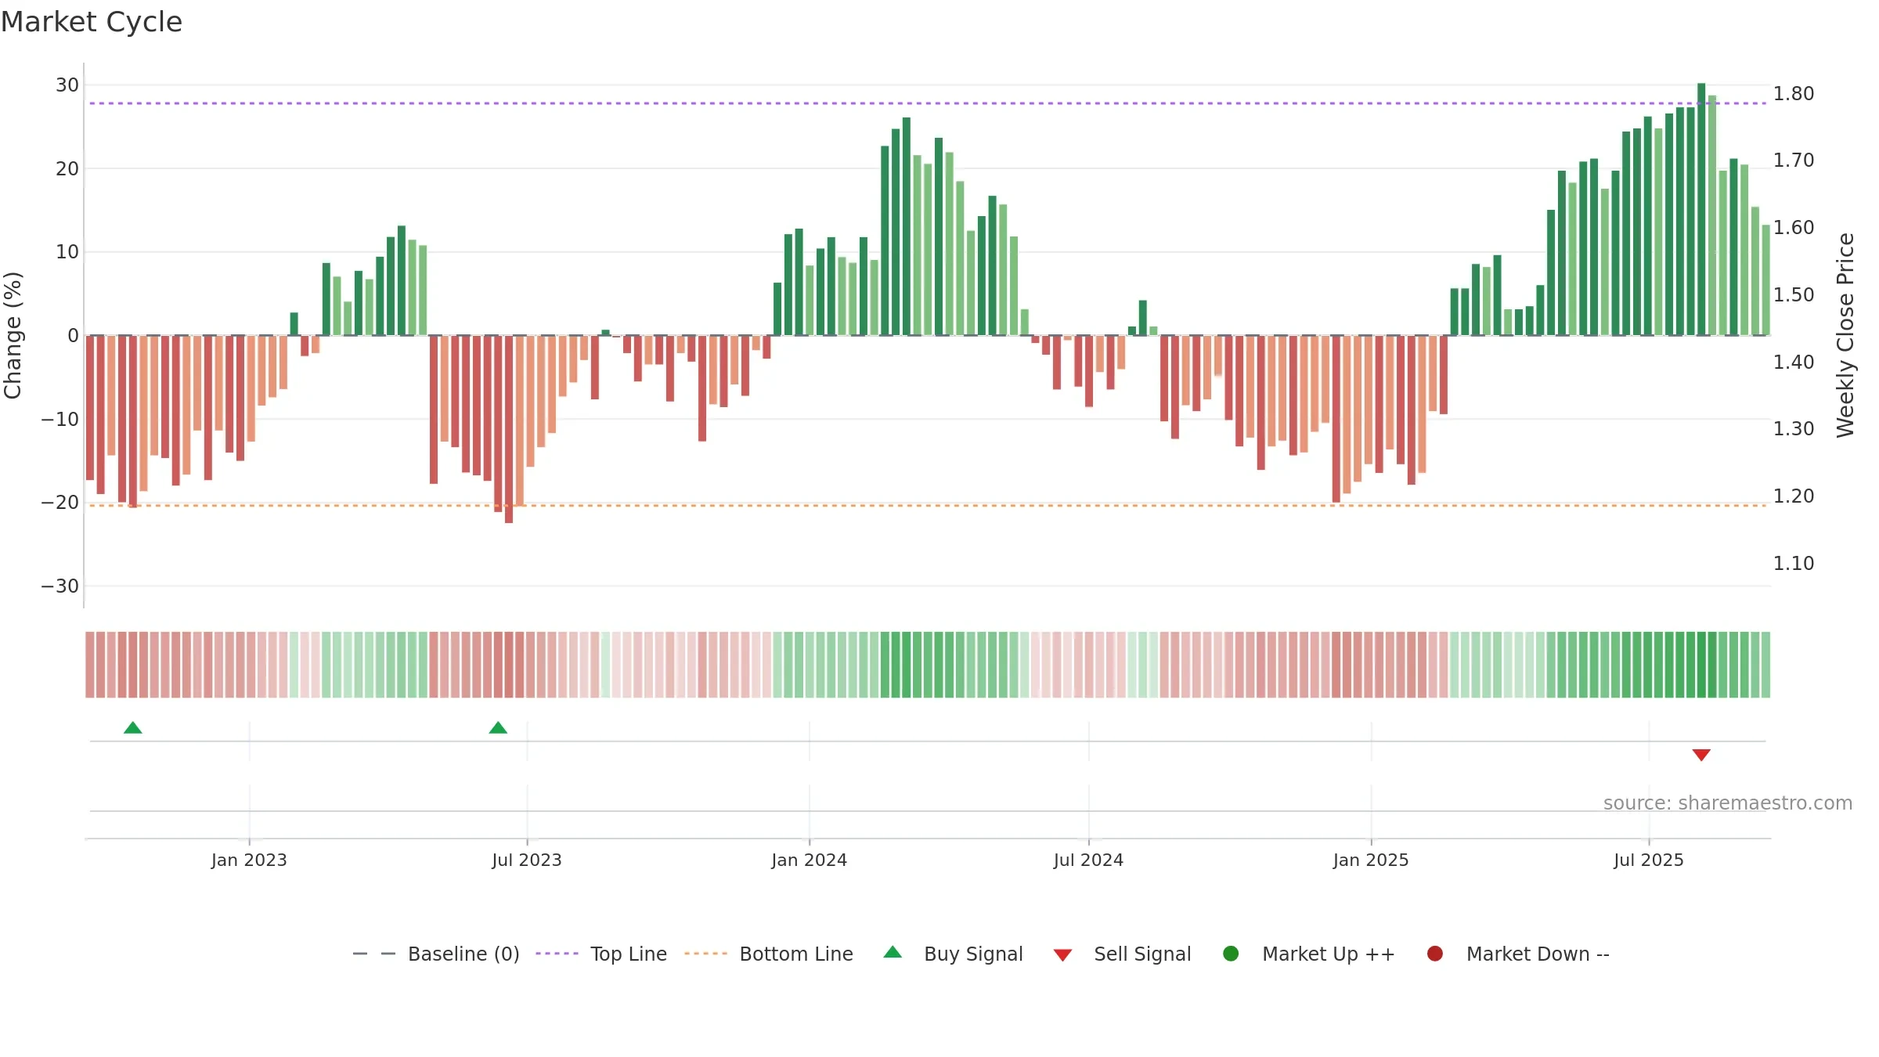Click the red sell signal marker after Jul 2025

click(1701, 755)
